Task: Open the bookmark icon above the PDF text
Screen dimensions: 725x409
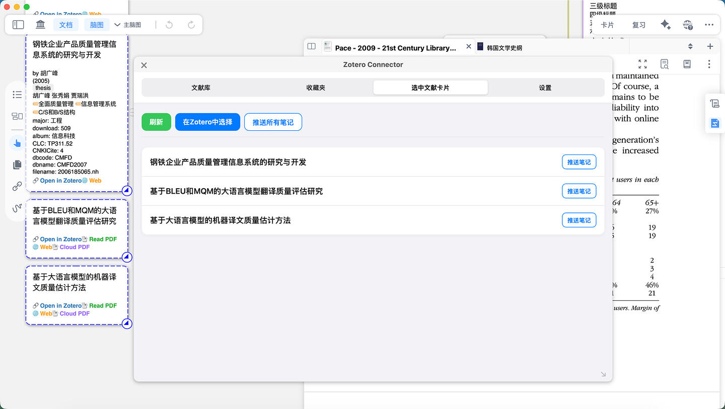Action: 687,64
